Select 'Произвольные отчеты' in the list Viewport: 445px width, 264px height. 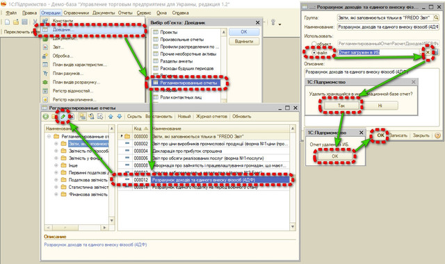point(182,40)
